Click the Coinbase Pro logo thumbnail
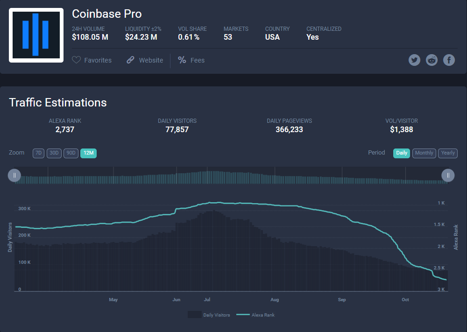The image size is (467, 332). click(x=36, y=35)
